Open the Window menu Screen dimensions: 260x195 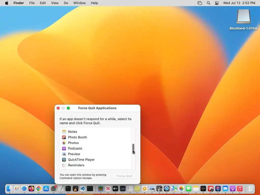79,3
